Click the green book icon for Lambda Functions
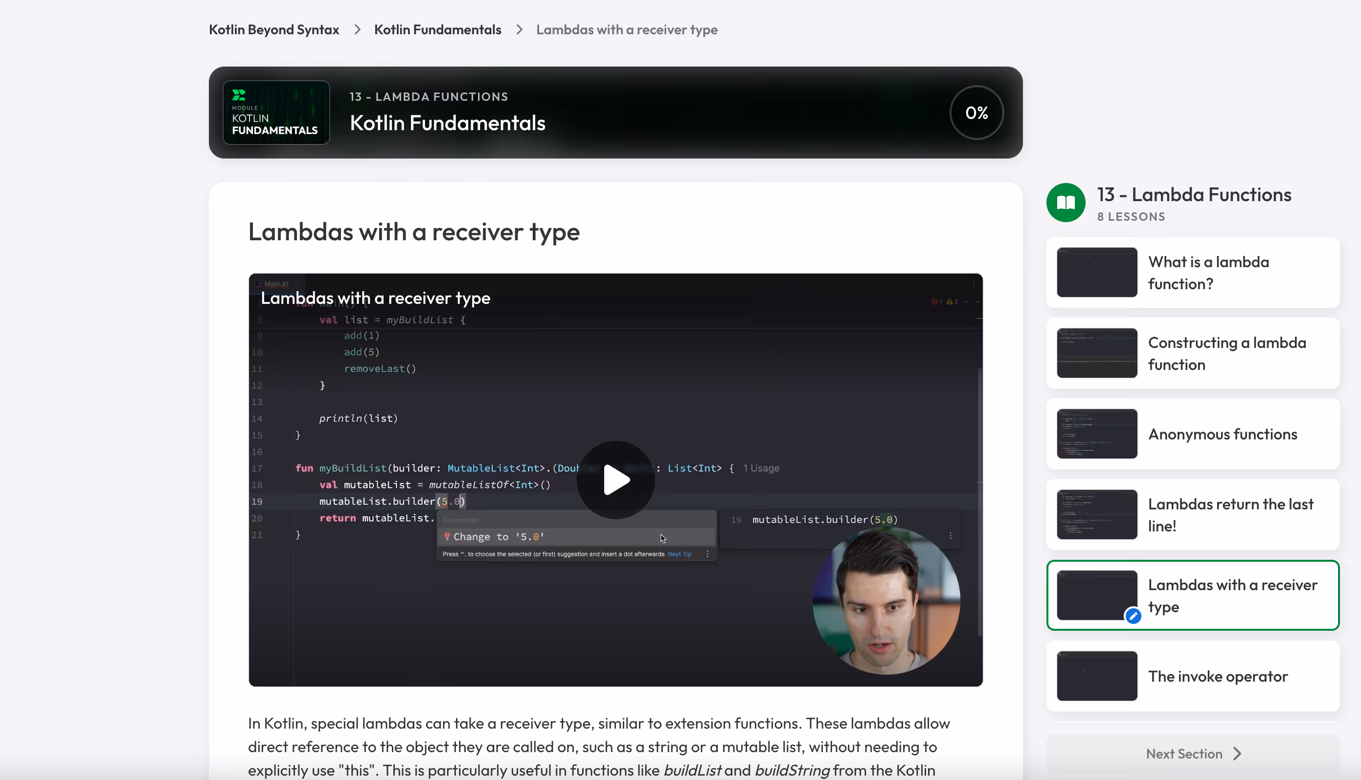 [x=1066, y=203]
